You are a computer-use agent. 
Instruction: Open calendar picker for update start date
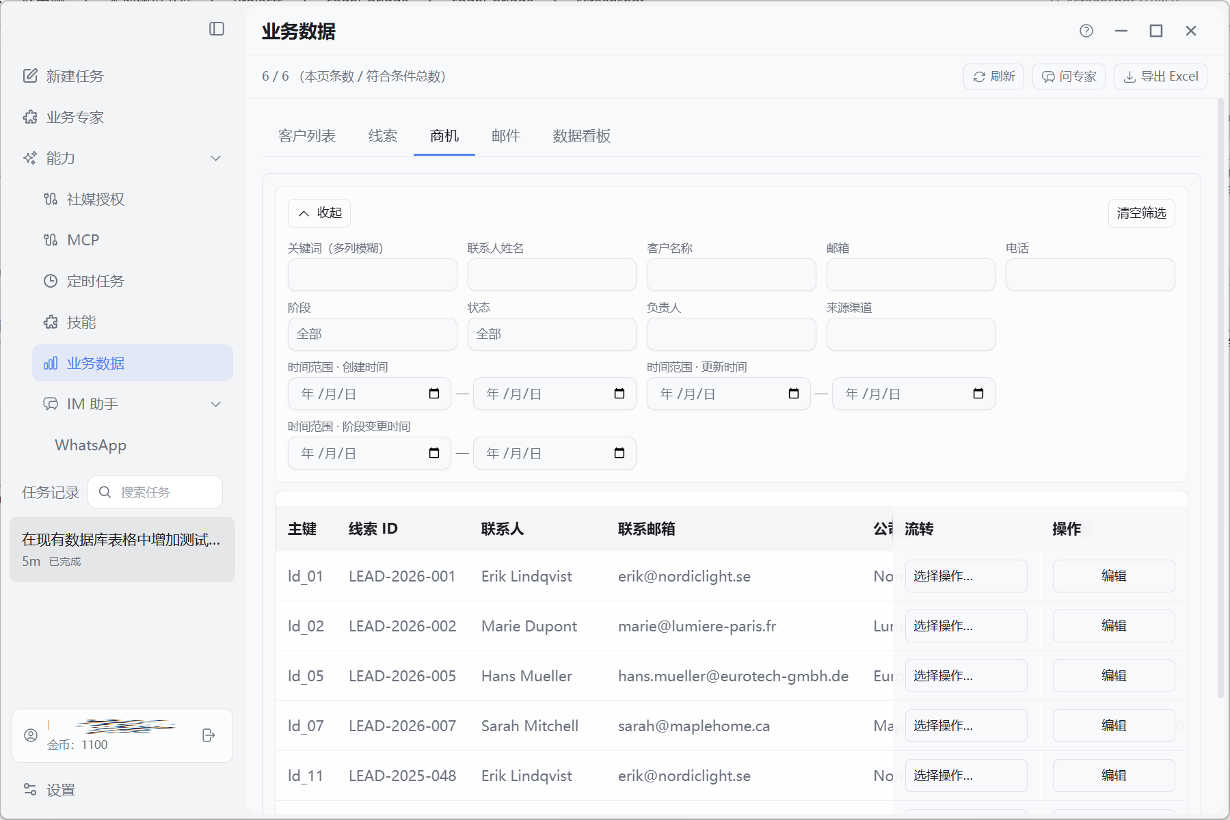[794, 394]
